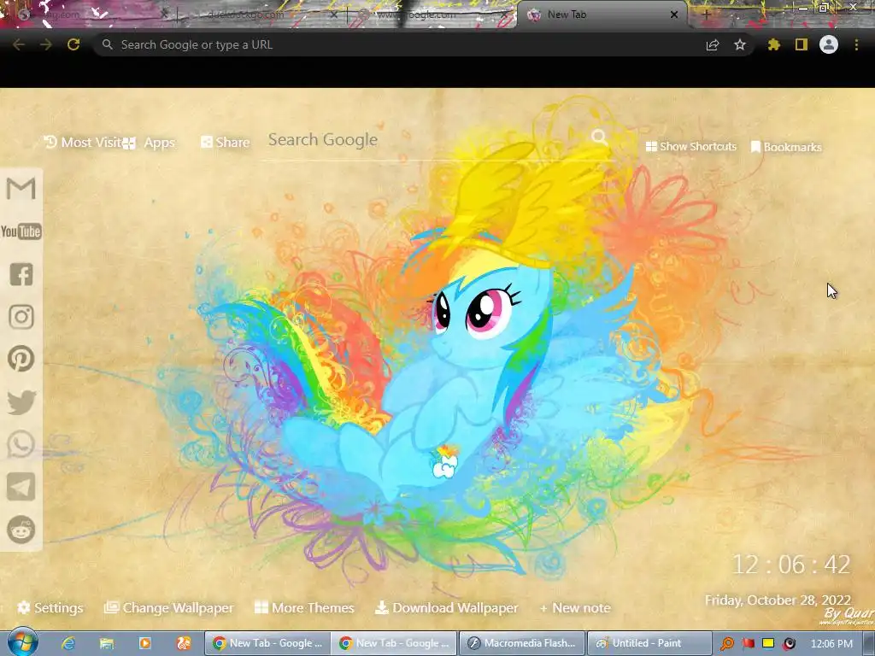The height and width of the screenshot is (656, 875).
Task: Open the Most Visited list
Action: 83,143
